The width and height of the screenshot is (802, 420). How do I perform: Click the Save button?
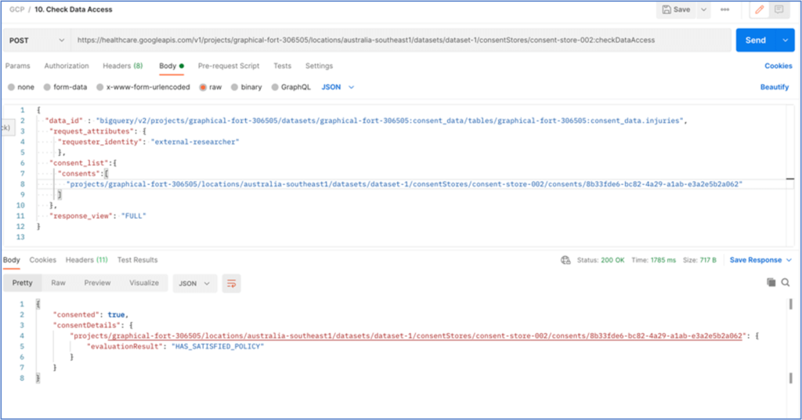676,9
